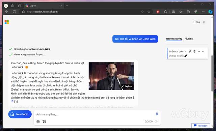The width and height of the screenshot is (216, 131).
Task: Open the tab actions menu icon
Action: click(20, 6)
